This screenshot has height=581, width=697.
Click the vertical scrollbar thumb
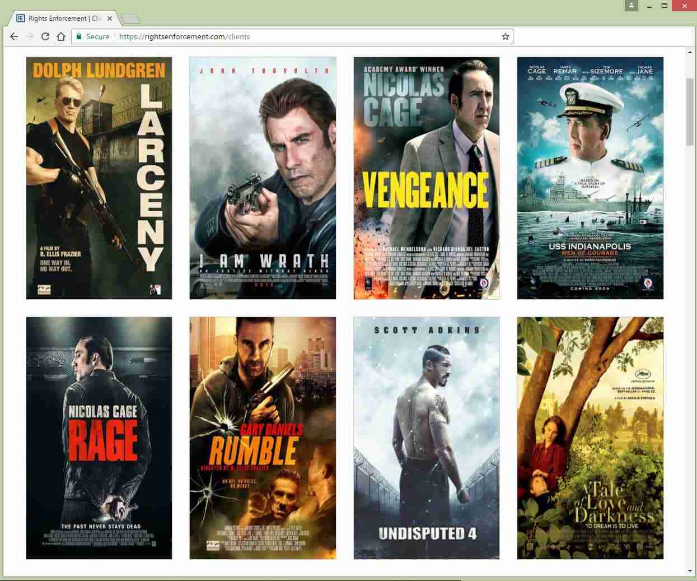(x=690, y=112)
